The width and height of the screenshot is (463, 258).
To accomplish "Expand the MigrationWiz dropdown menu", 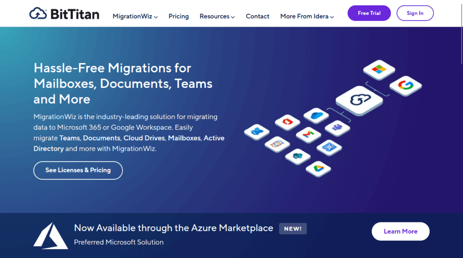I will click(x=135, y=17).
